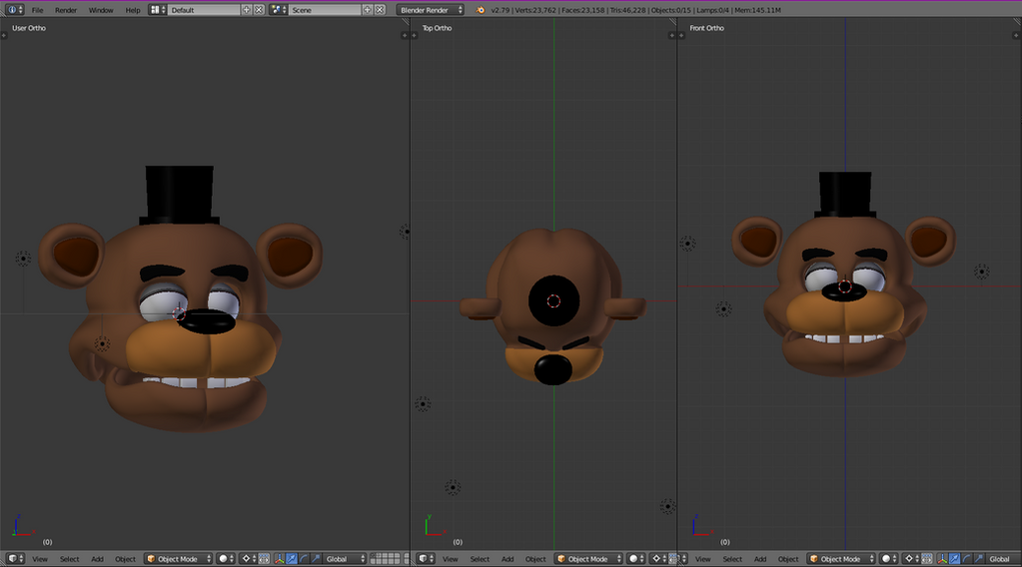The image size is (1022, 567).
Task: Open the screen layout browser icon
Action: [x=157, y=10]
